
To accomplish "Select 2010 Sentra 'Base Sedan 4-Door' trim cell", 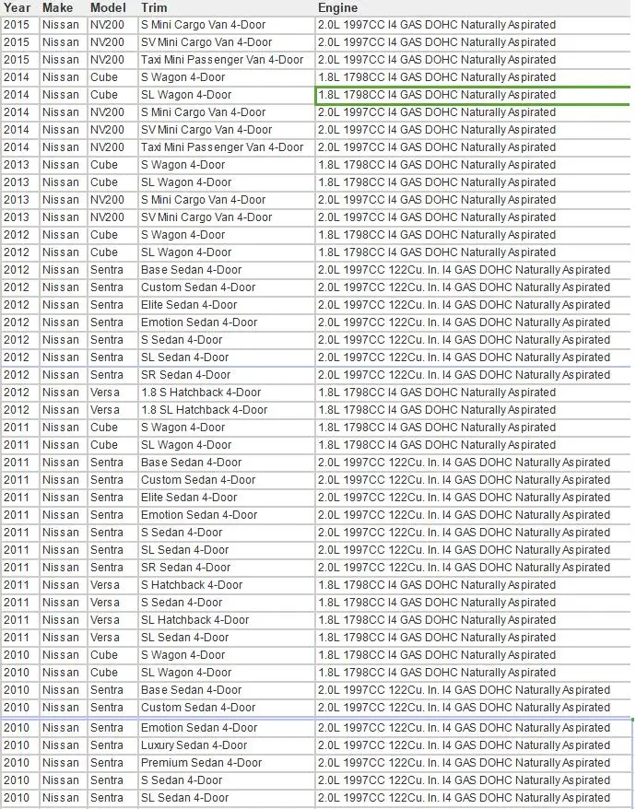I will [x=227, y=691].
